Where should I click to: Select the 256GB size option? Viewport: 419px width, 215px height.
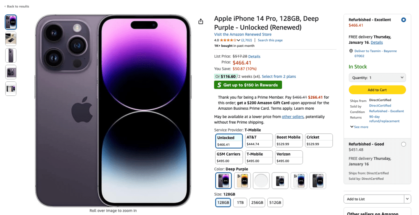point(257,202)
